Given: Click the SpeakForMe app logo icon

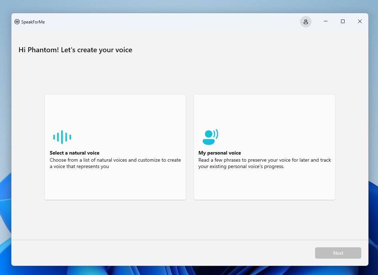Looking at the screenshot, I should tap(17, 22).
